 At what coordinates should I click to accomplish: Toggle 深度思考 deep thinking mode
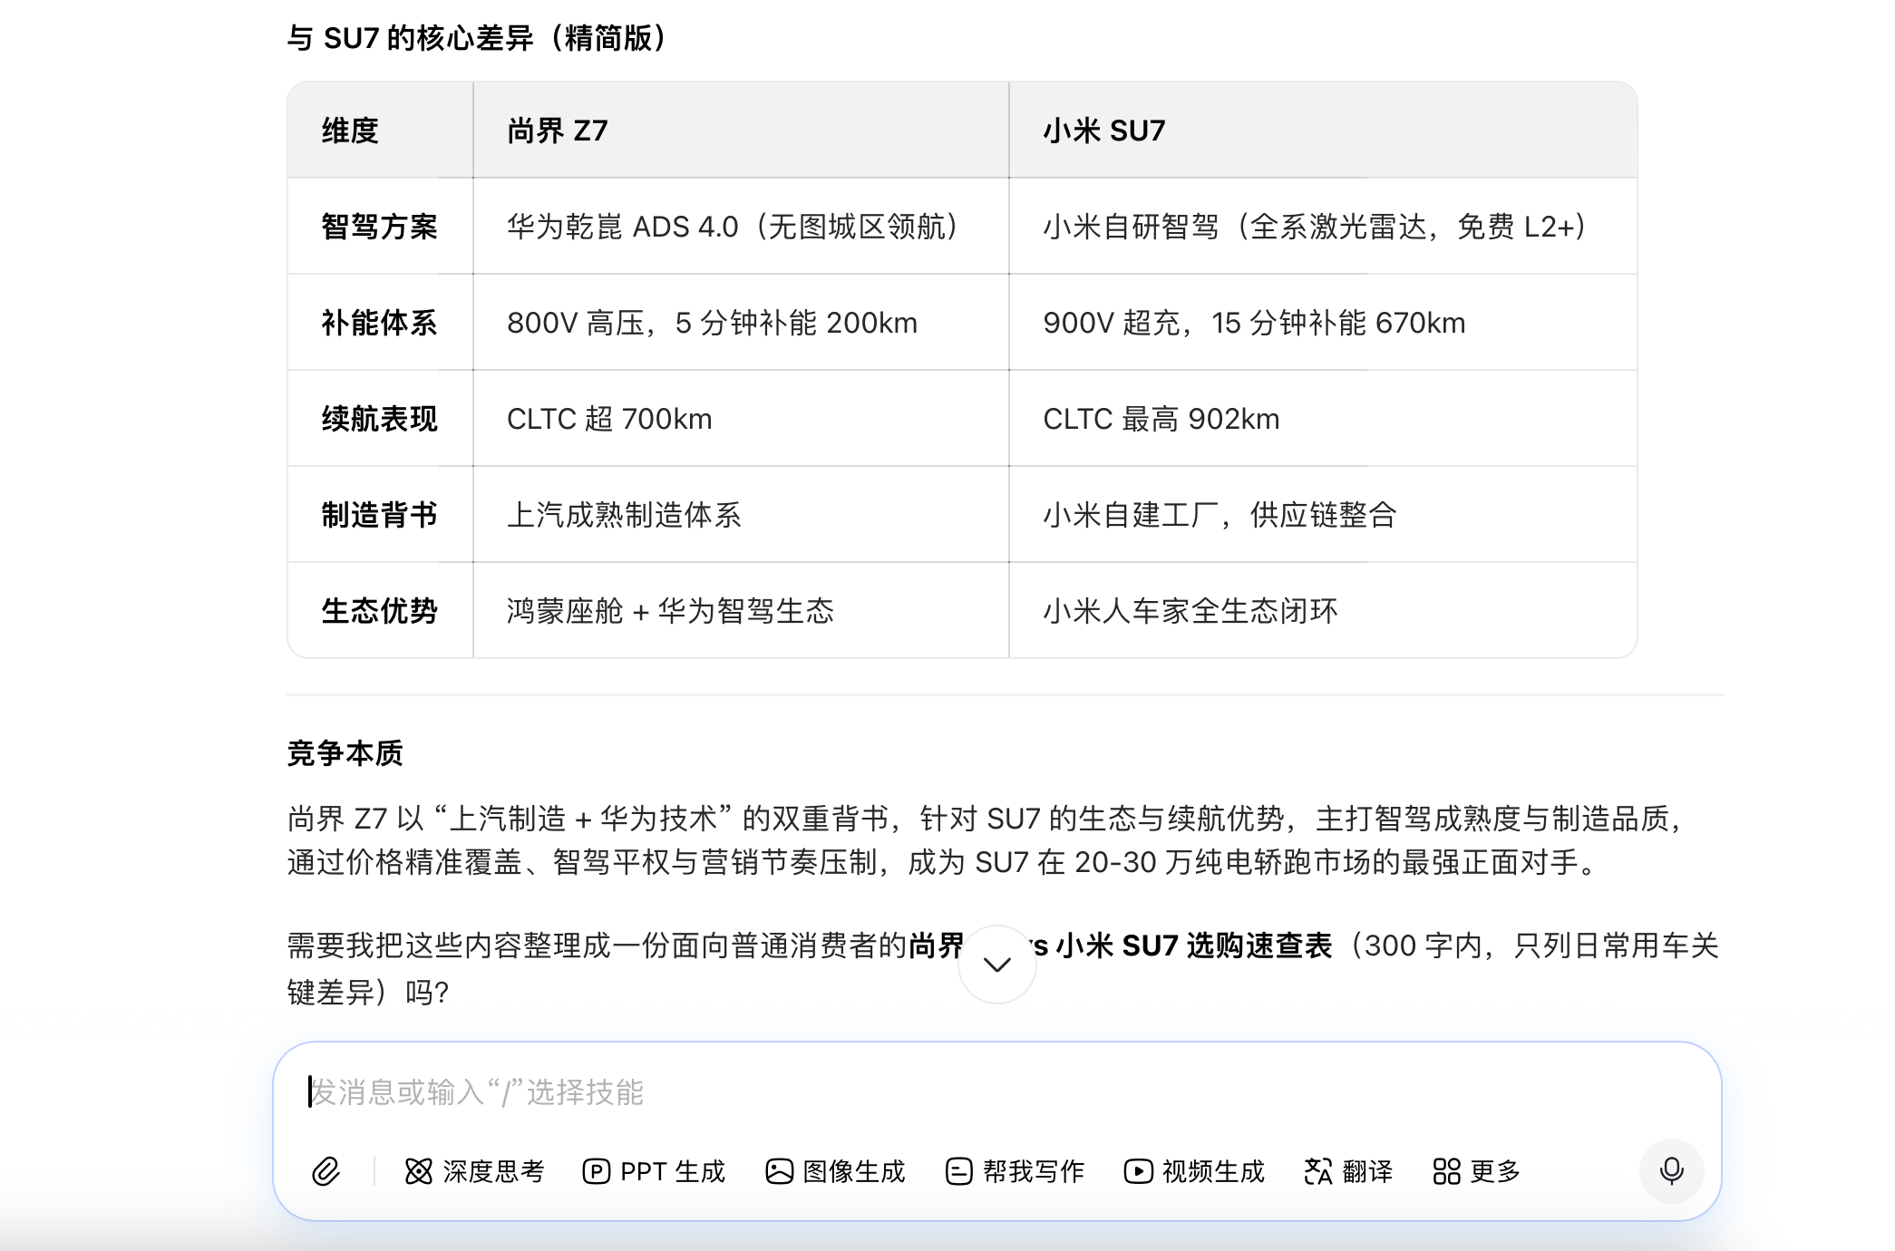(474, 1171)
